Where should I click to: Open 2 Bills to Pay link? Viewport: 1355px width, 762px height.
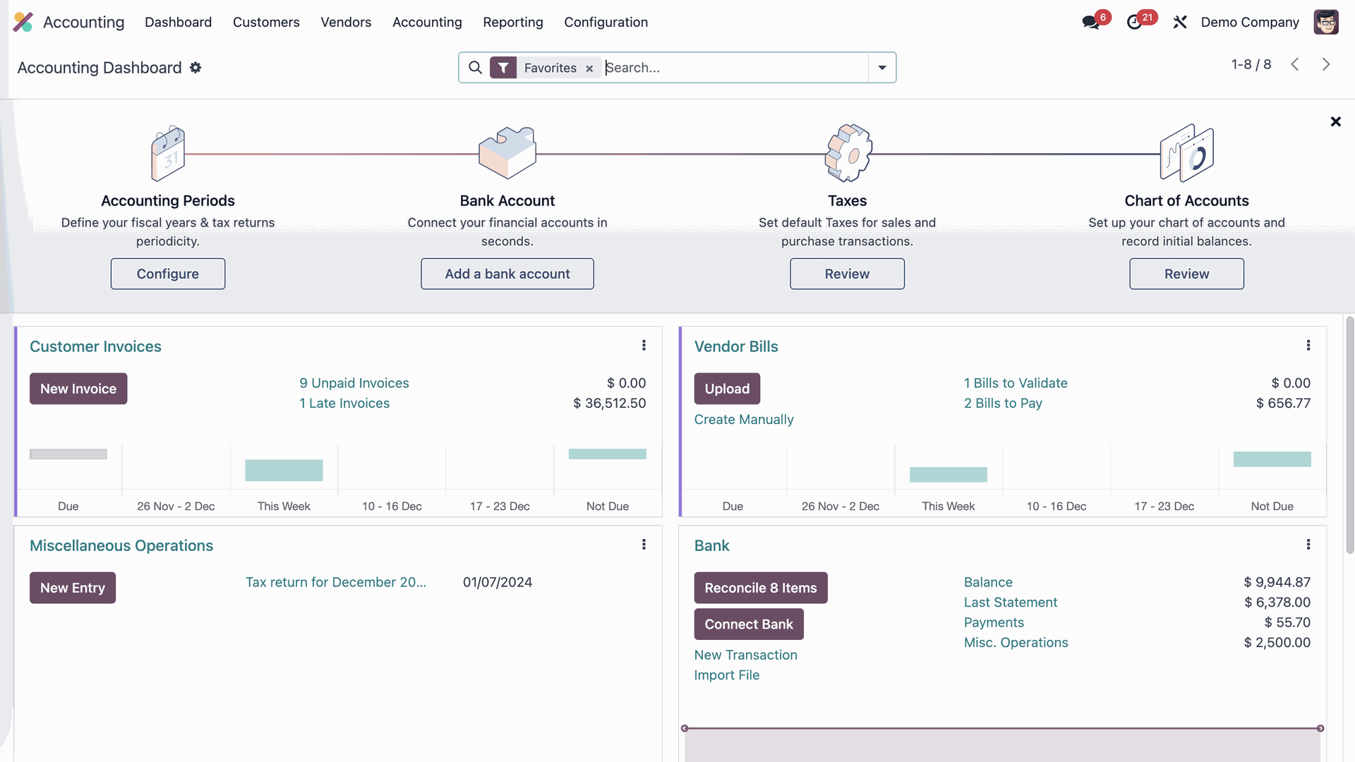pyautogui.click(x=1003, y=403)
